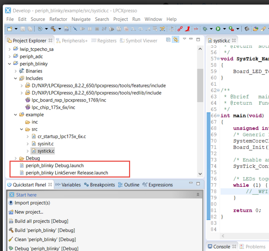
Task: Open the dropdown beside the hammer icon
Action: click(x=60, y=29)
